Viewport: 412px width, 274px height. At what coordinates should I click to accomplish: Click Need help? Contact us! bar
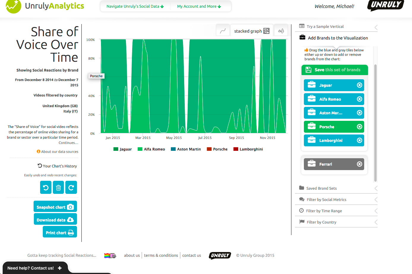coord(35,268)
